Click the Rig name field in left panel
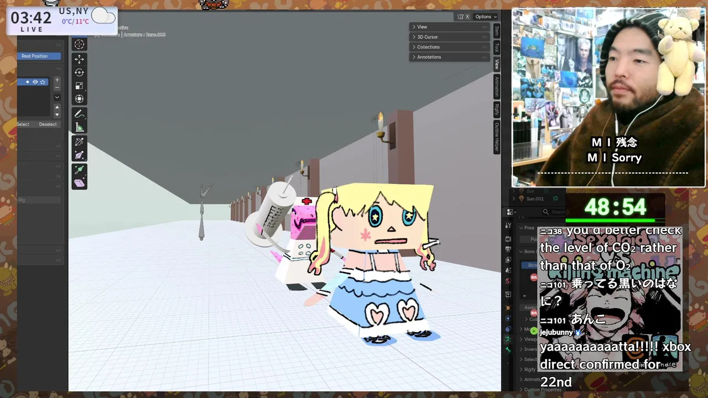 pos(38,200)
